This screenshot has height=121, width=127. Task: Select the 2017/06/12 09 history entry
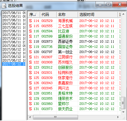pos(14,46)
